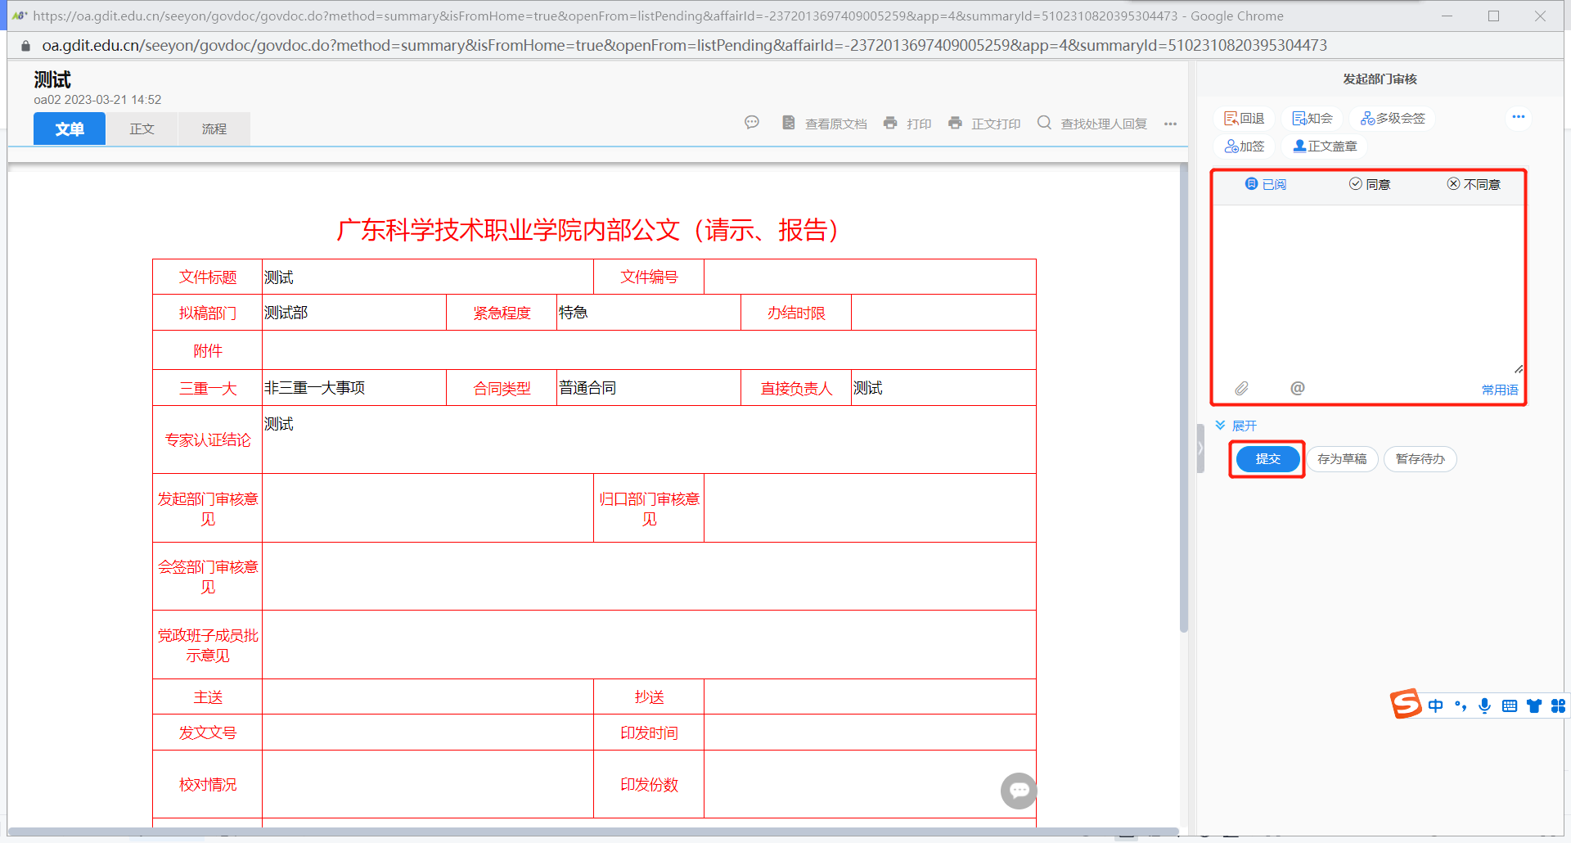Switch to the 文单 tab

(70, 129)
